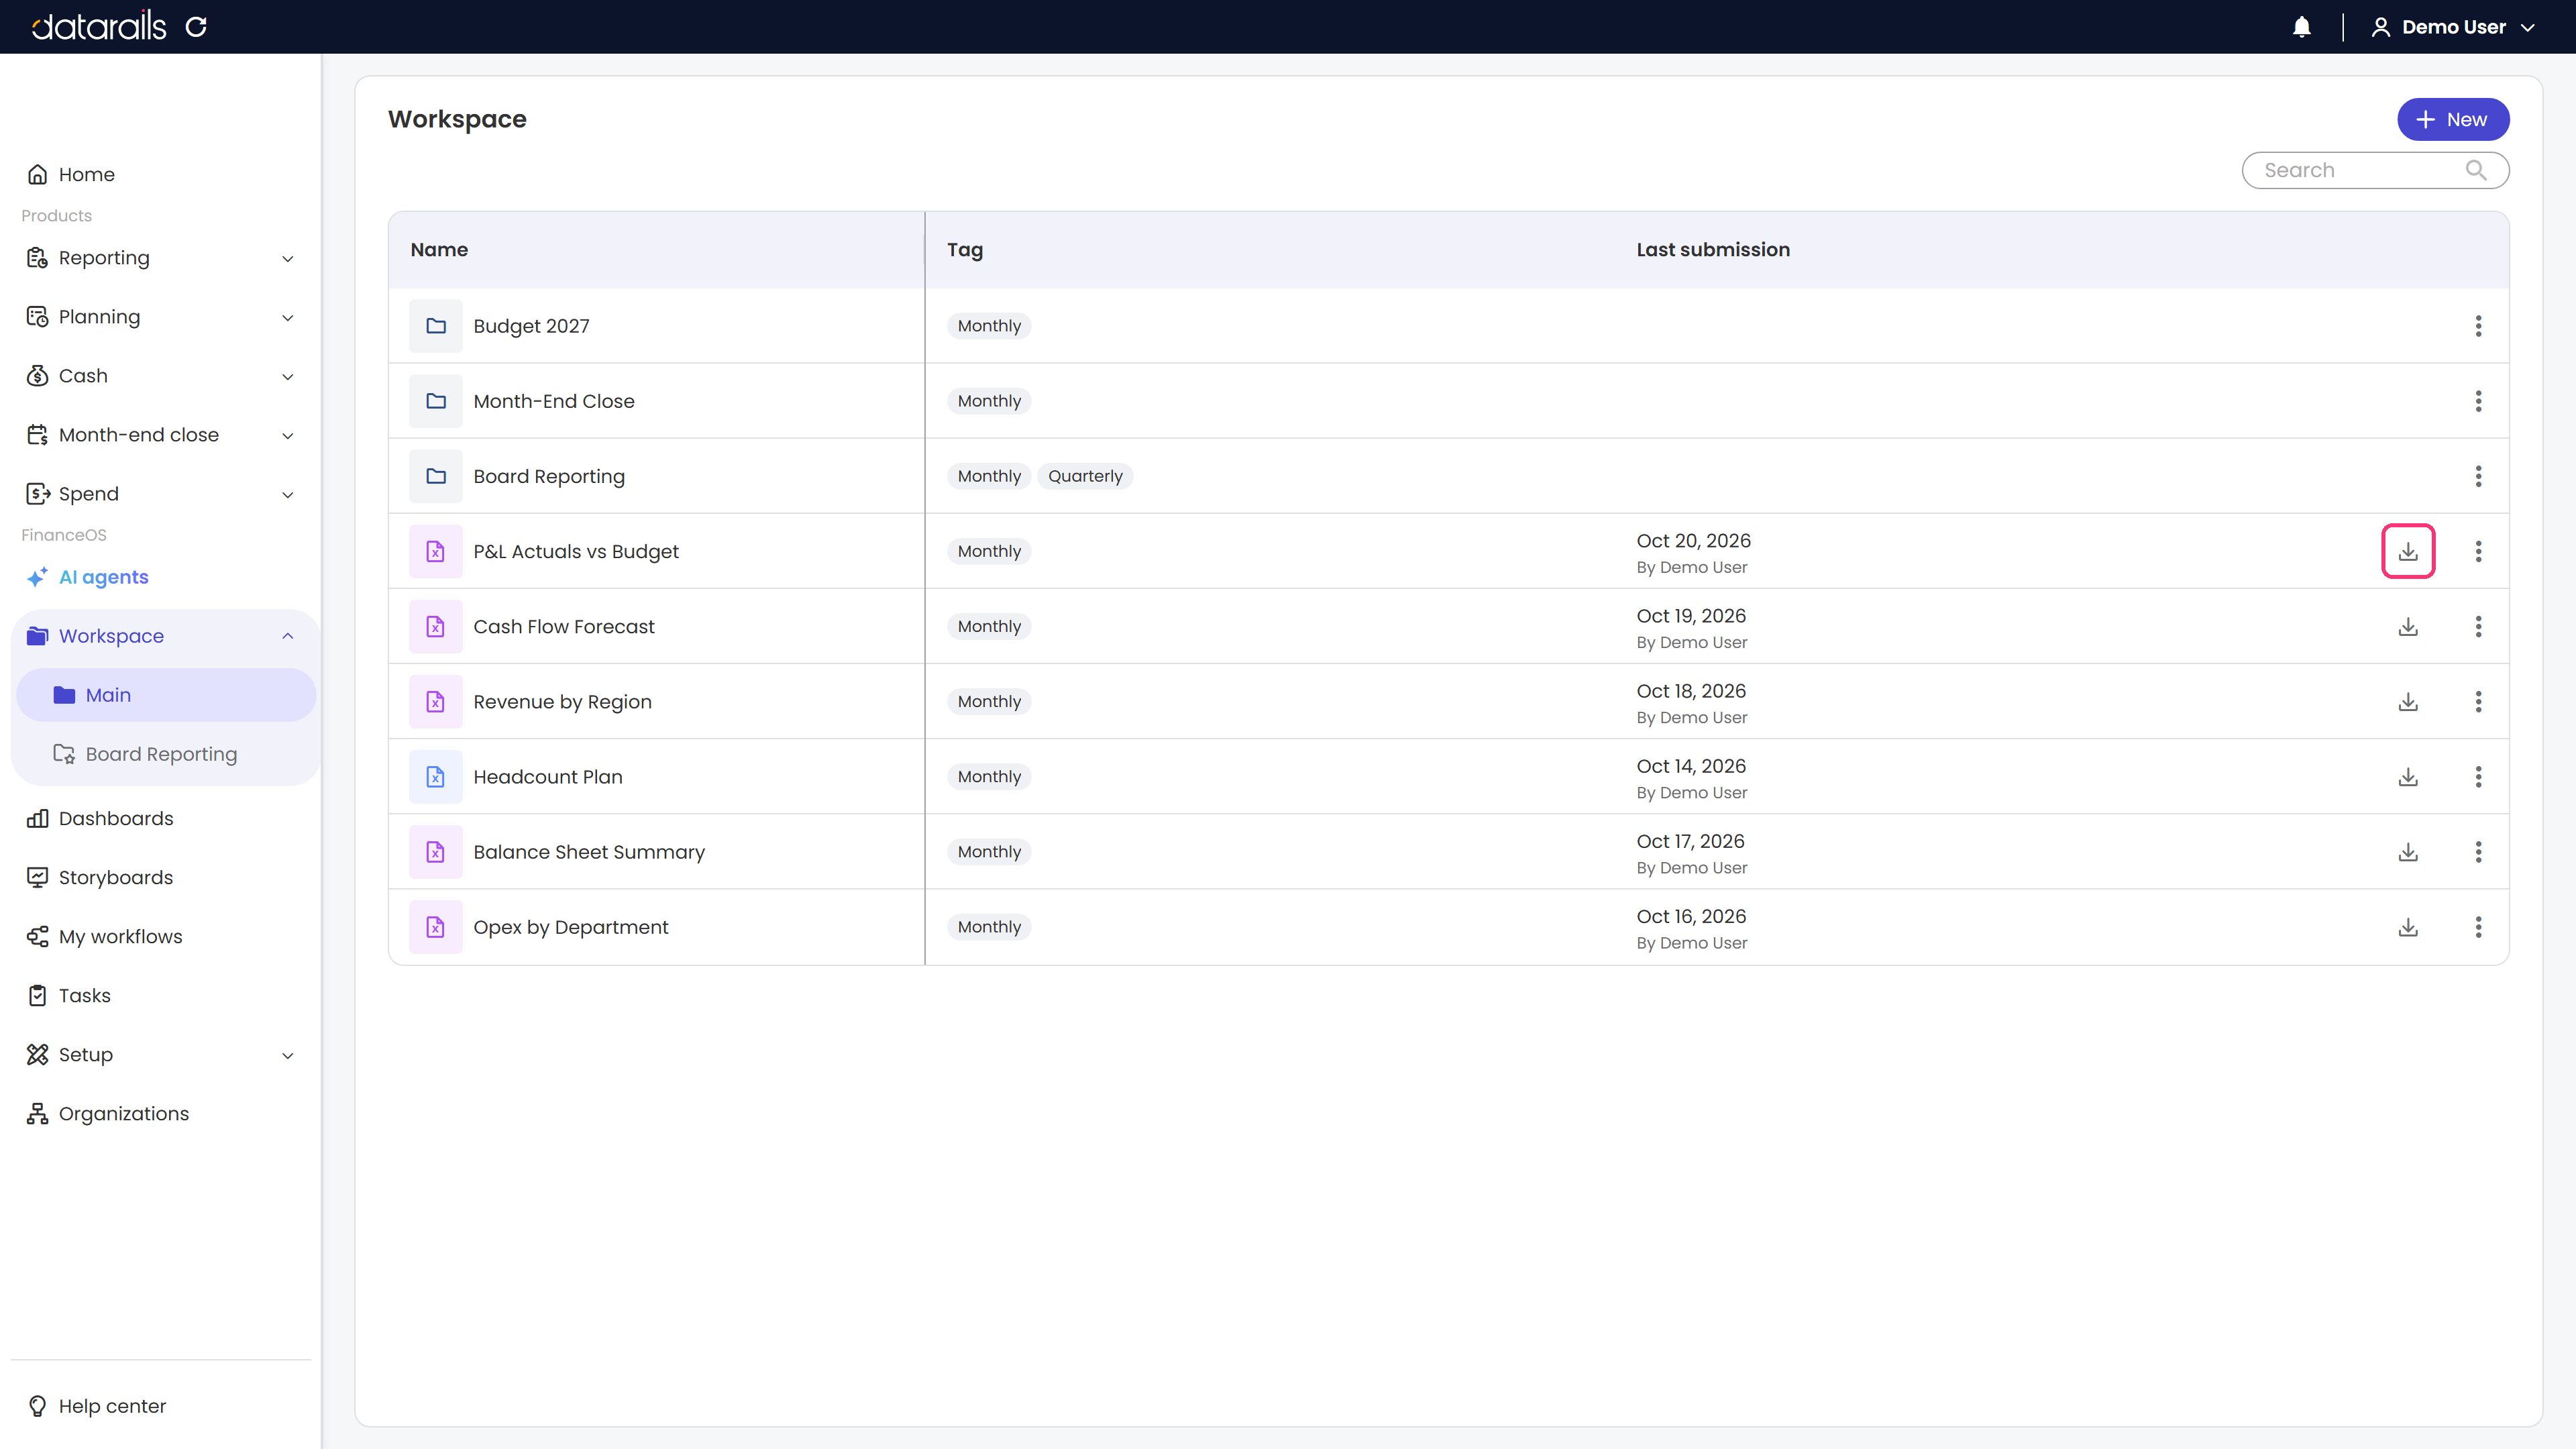This screenshot has height=1449, width=2576.
Task: Open more options for Headcount Plan
Action: pos(2478,776)
